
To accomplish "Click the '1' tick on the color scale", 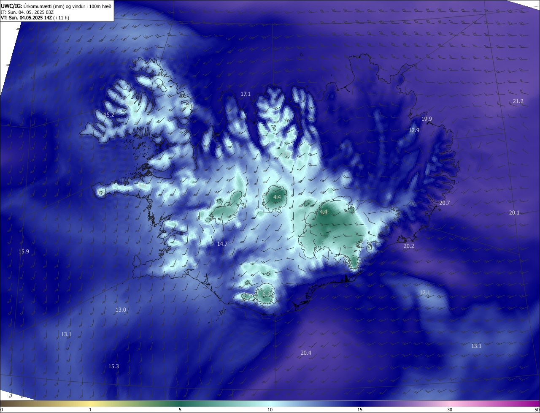I will click(90, 410).
